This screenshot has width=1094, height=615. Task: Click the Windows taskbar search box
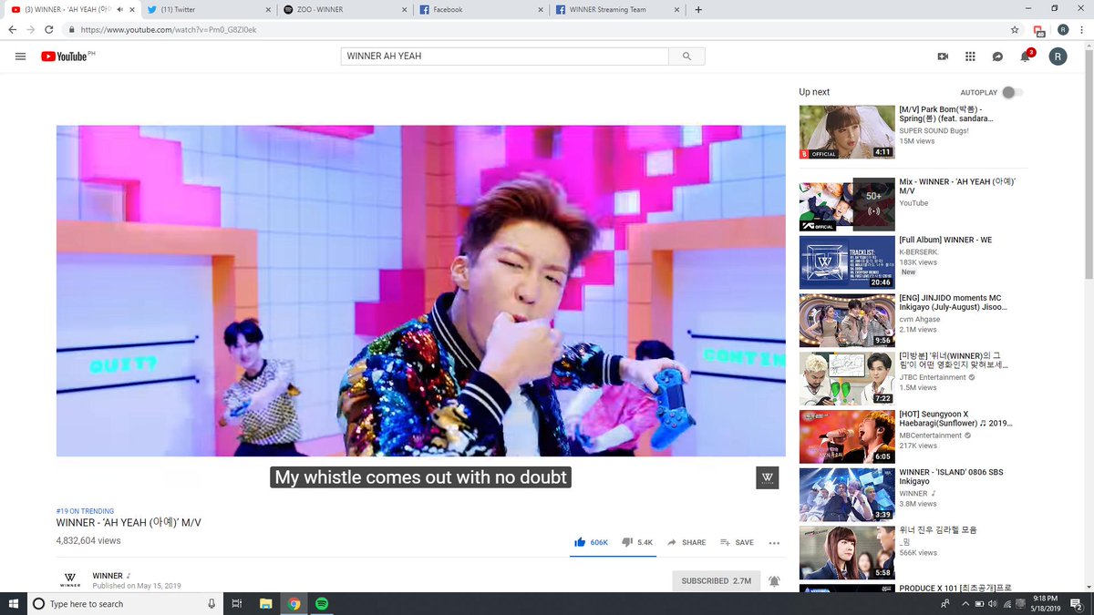[x=124, y=603]
